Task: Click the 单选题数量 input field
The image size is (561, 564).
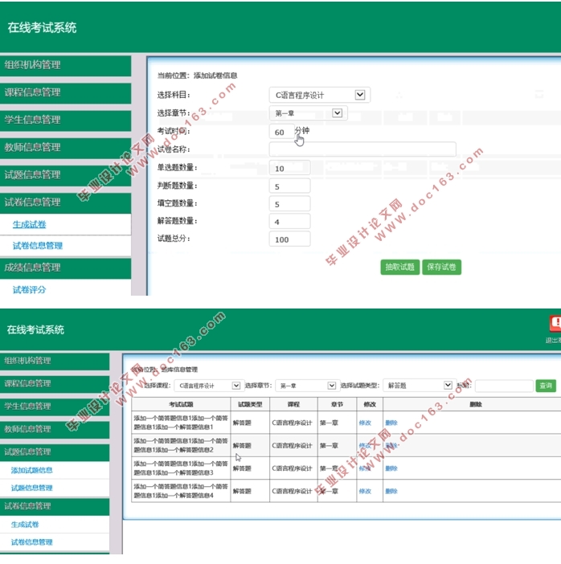Action: pos(290,168)
